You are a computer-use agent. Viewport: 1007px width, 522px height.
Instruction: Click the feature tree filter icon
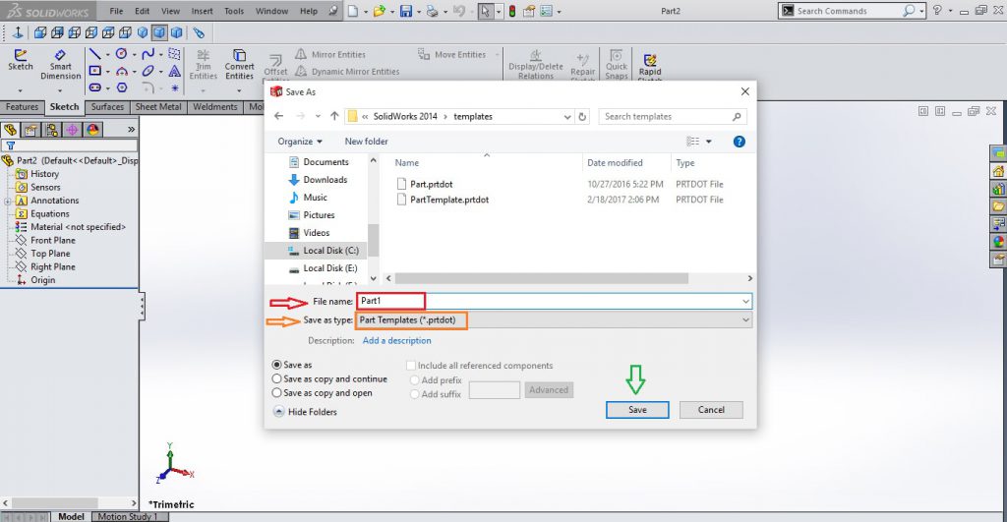10,145
